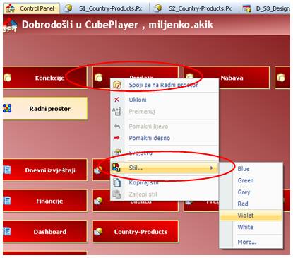Click the paste icon beside Zalijepi stil
The image size is (293, 258).
click(116, 194)
